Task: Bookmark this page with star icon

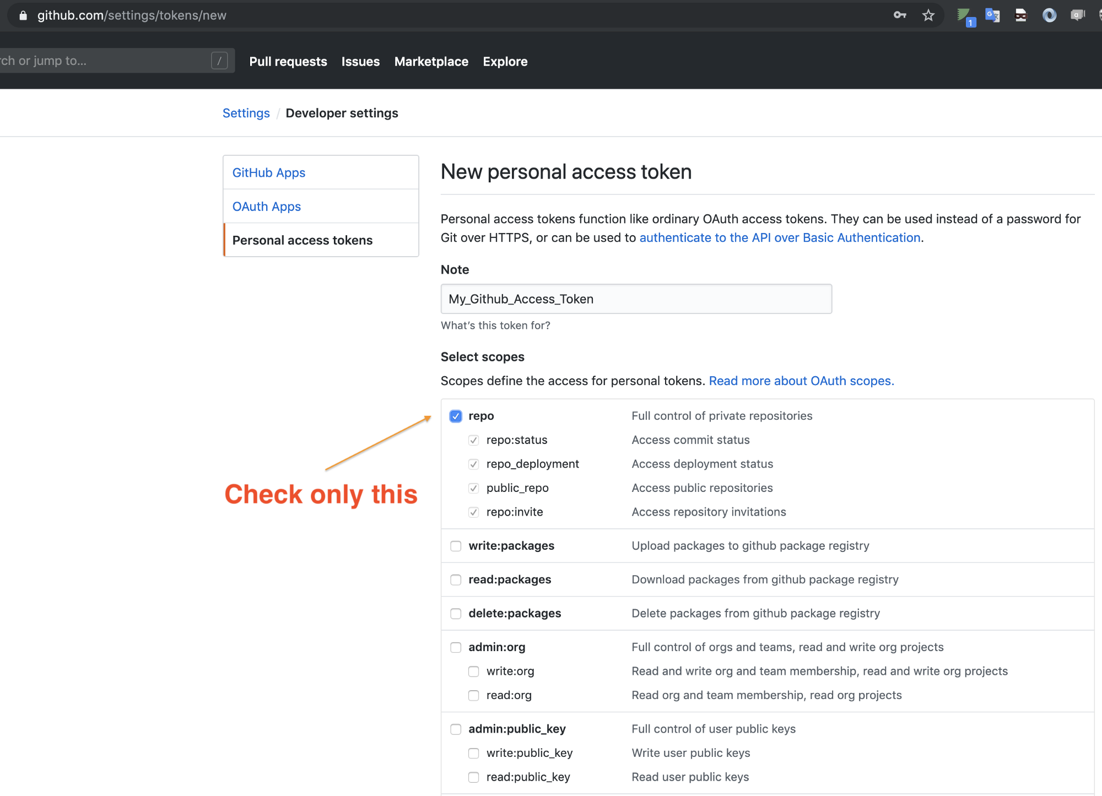Action: pos(928,15)
